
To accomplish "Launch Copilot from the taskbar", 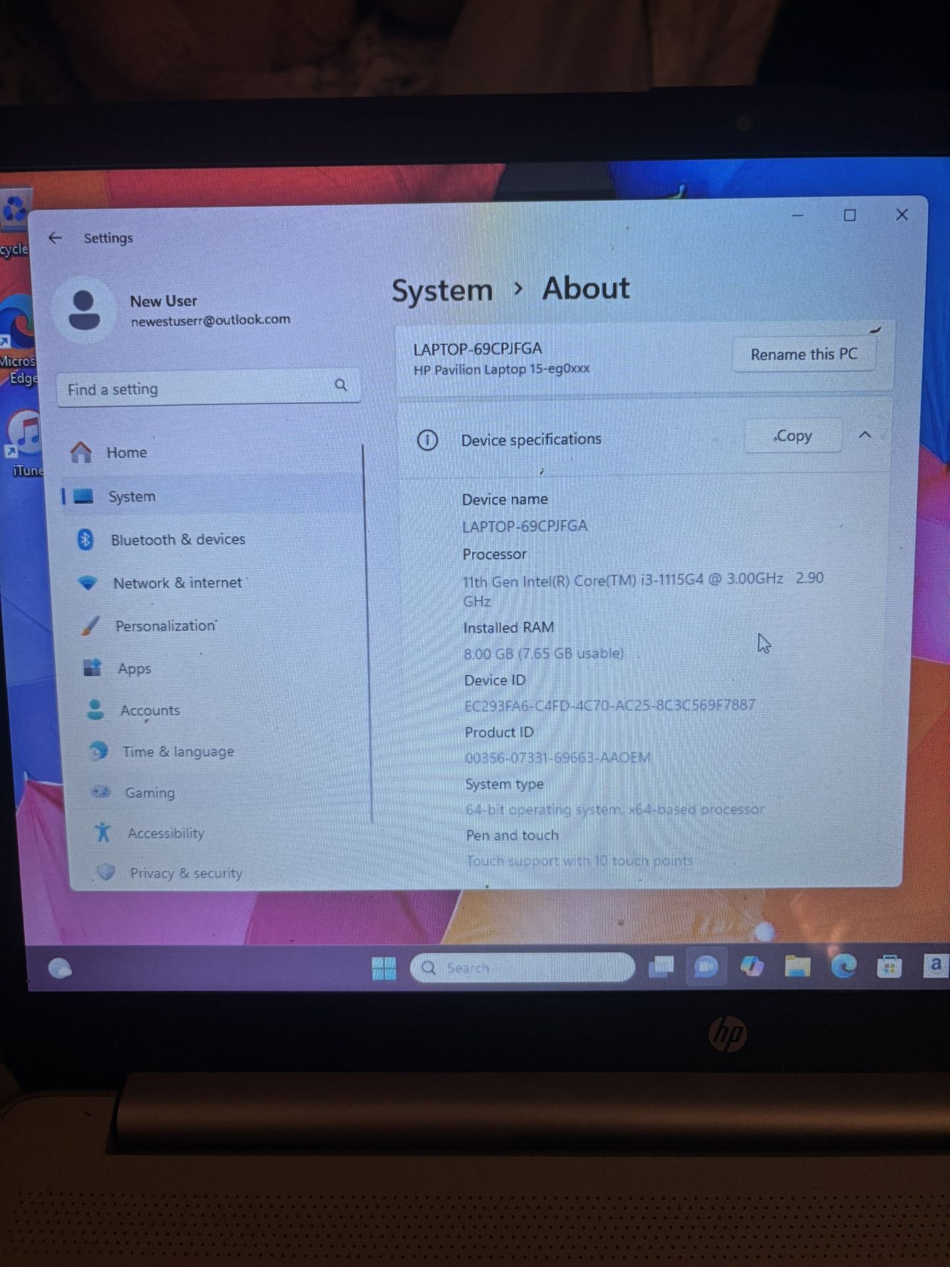I will pyautogui.click(x=751, y=967).
